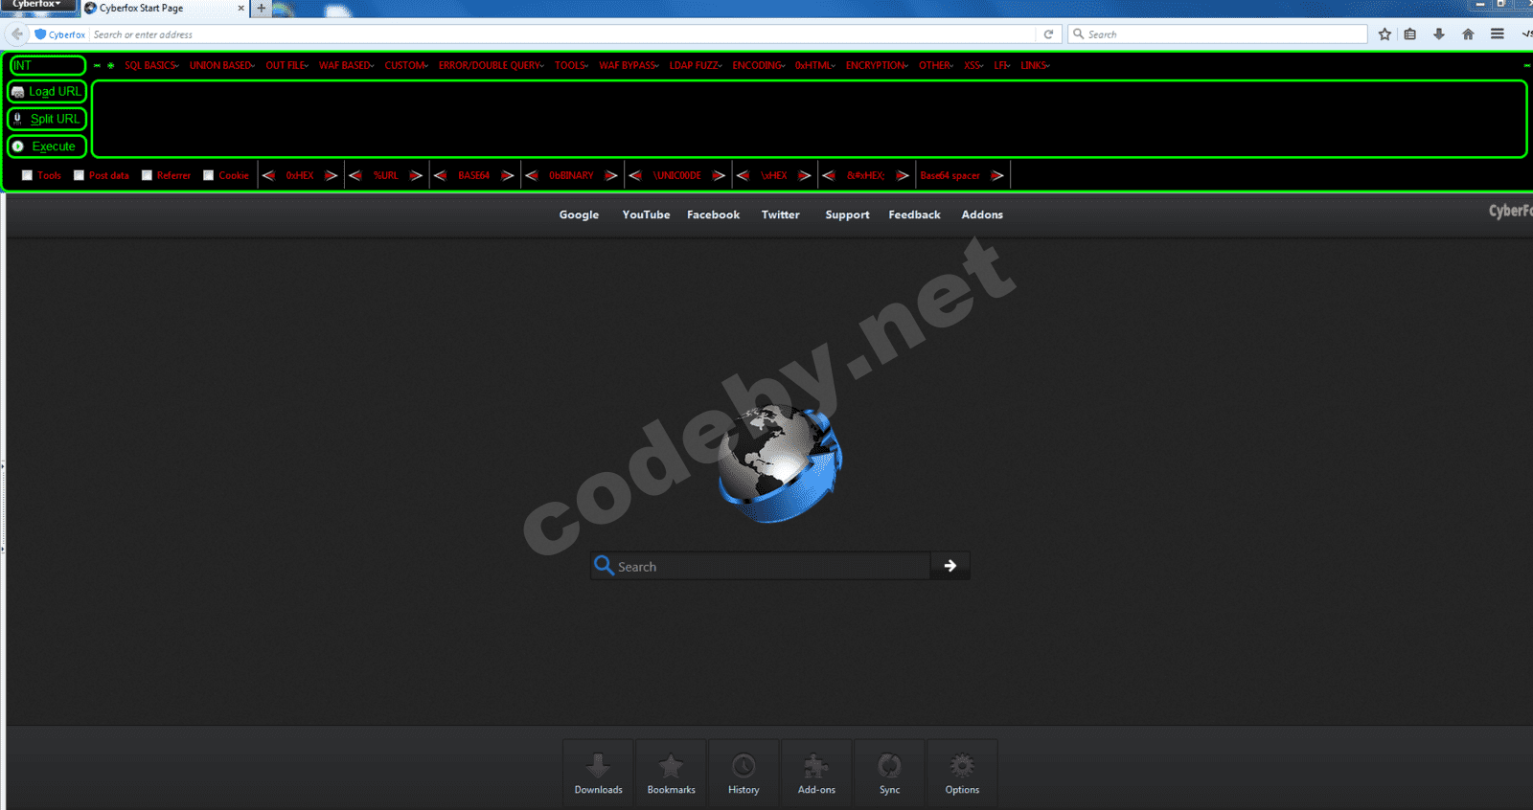
Task: Click right arrow beside 0bBINARY
Action: pyautogui.click(x=611, y=175)
